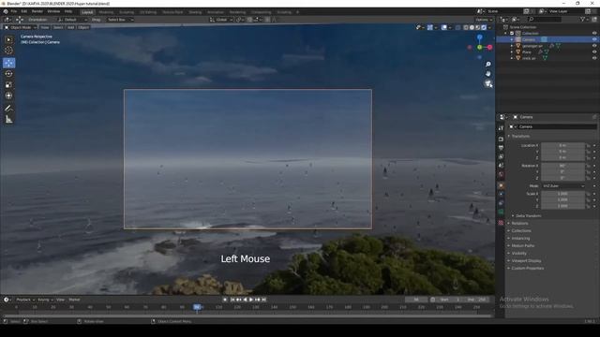This screenshot has width=600, height=337.
Task: Activate the Rotate tool
Action: coord(8,74)
